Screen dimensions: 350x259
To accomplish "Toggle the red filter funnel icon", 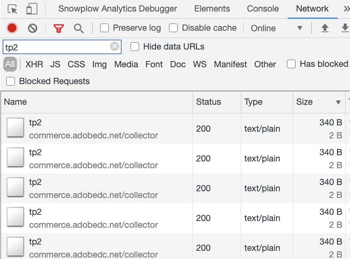I will coord(59,28).
